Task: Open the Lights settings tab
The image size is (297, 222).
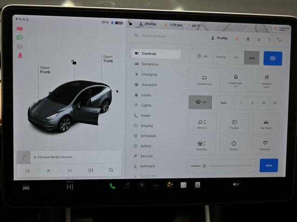Action: click(143, 105)
